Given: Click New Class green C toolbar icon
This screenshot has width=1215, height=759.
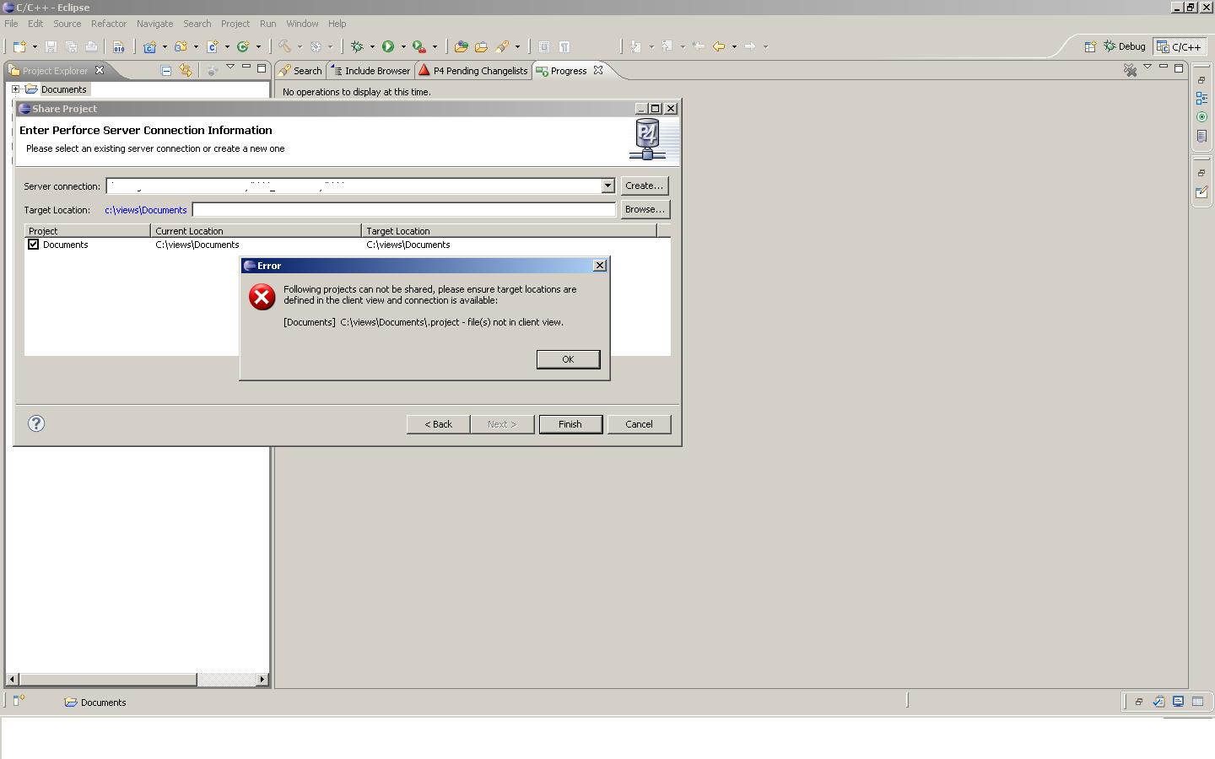Looking at the screenshot, I should click(x=243, y=46).
